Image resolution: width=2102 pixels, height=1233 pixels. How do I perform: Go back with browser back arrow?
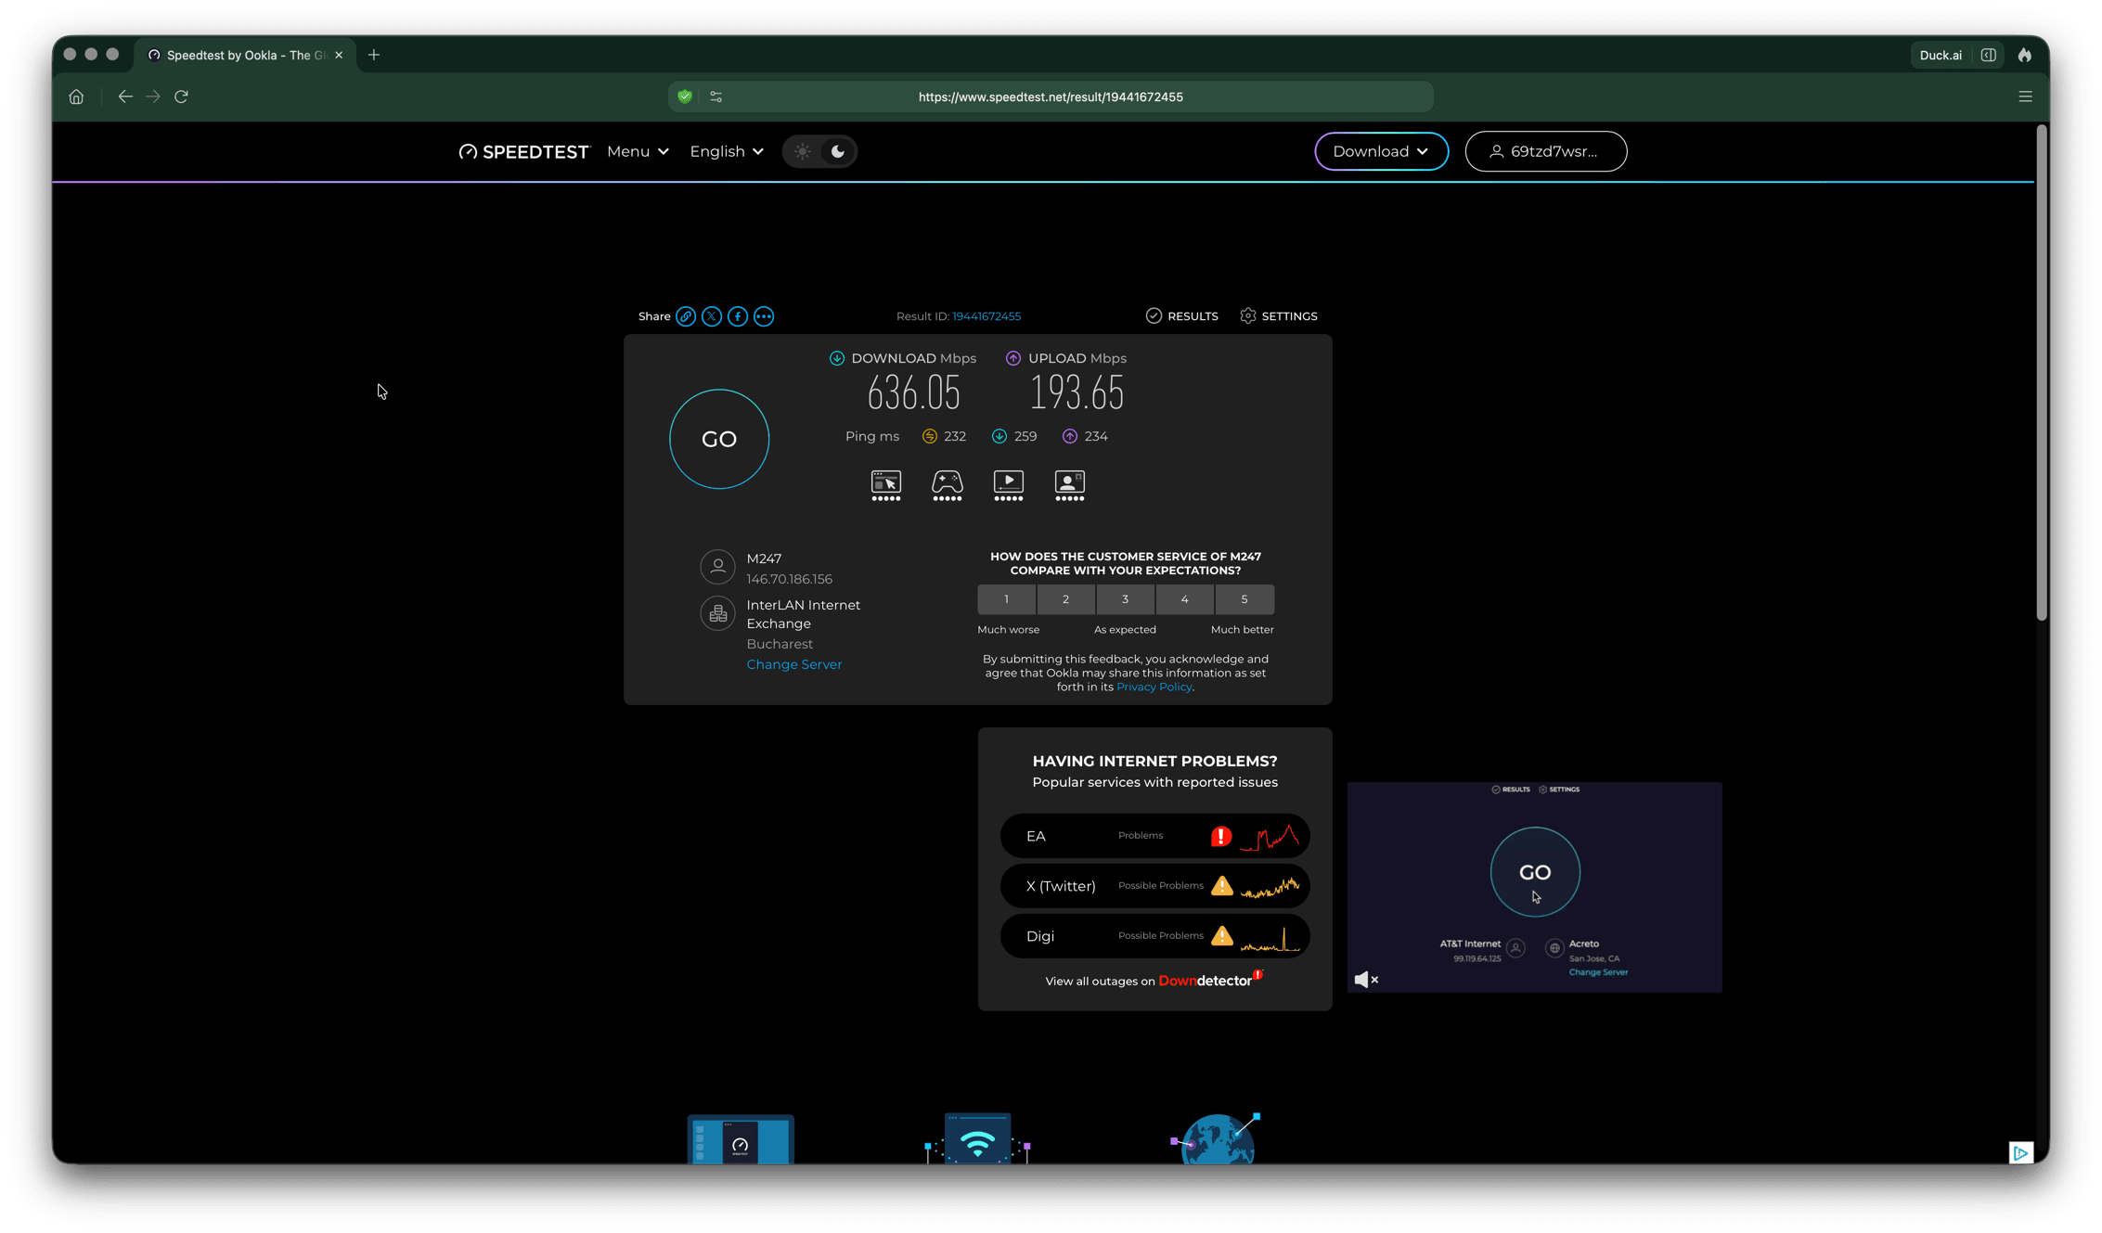pos(125,96)
